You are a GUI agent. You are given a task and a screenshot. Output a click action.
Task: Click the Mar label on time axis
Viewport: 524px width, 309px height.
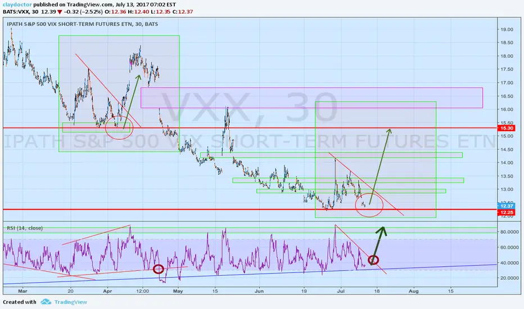[x=22, y=291]
